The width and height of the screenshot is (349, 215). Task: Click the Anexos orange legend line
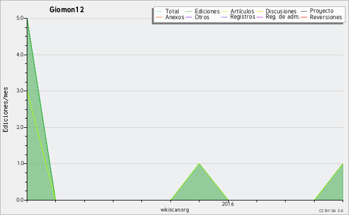159,17
